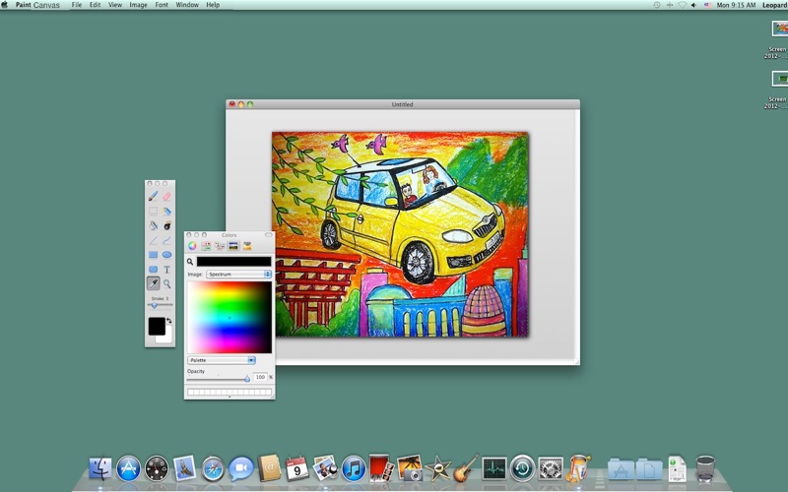Screen dimensions: 788x492
Task: Open the Palette dropdown menu
Action: pyautogui.click(x=222, y=360)
